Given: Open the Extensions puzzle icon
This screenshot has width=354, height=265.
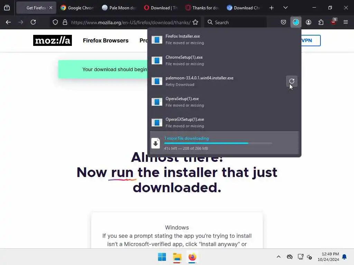Looking at the screenshot, I should tap(321, 22).
